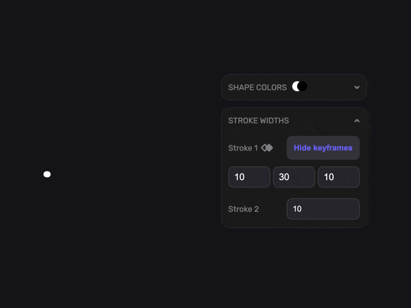This screenshot has width=411, height=308.
Task: Focus the last Stroke 1 keyframe field
Action: tap(339, 177)
